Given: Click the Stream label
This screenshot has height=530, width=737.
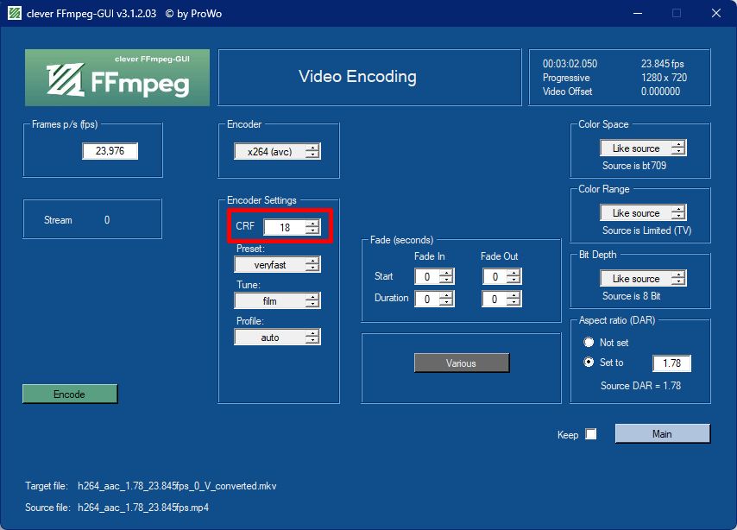Looking at the screenshot, I should (58, 220).
